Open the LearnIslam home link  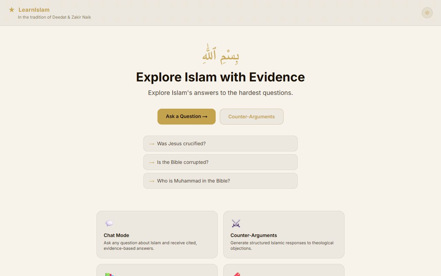tap(34, 10)
